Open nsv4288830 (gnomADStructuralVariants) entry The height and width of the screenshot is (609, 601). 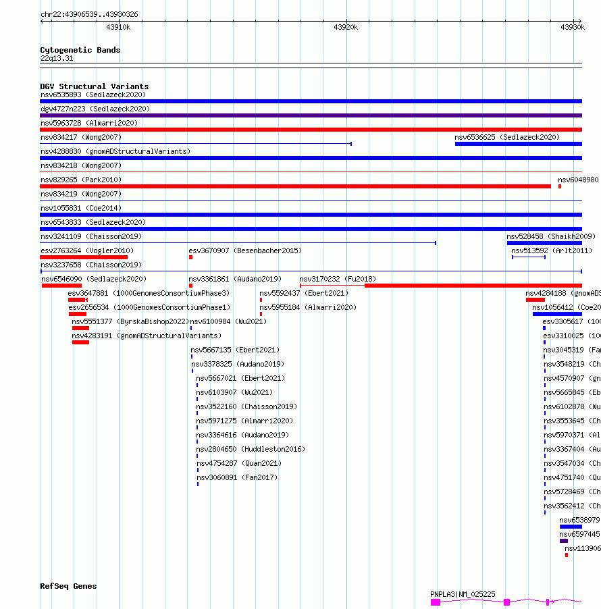(x=115, y=151)
